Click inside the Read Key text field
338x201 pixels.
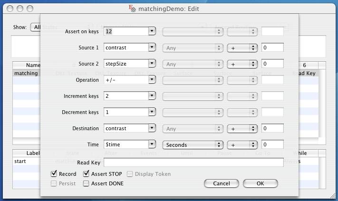(193, 162)
